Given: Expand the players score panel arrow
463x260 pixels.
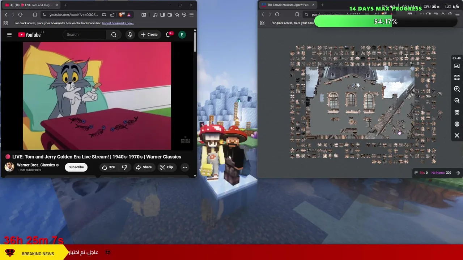Looking at the screenshot, I should tap(458, 173).
